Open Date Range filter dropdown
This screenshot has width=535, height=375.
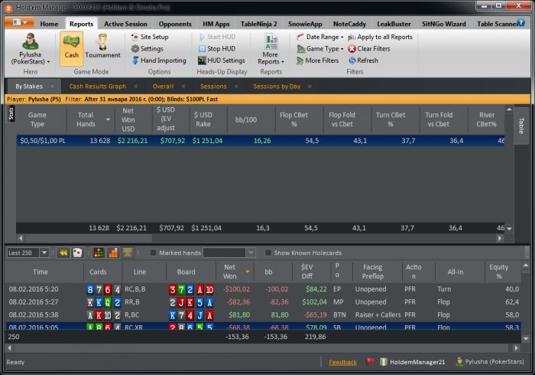[319, 37]
